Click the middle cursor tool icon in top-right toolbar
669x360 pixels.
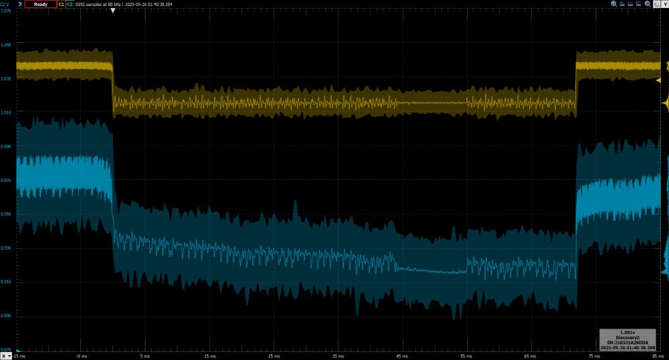coord(630,4)
